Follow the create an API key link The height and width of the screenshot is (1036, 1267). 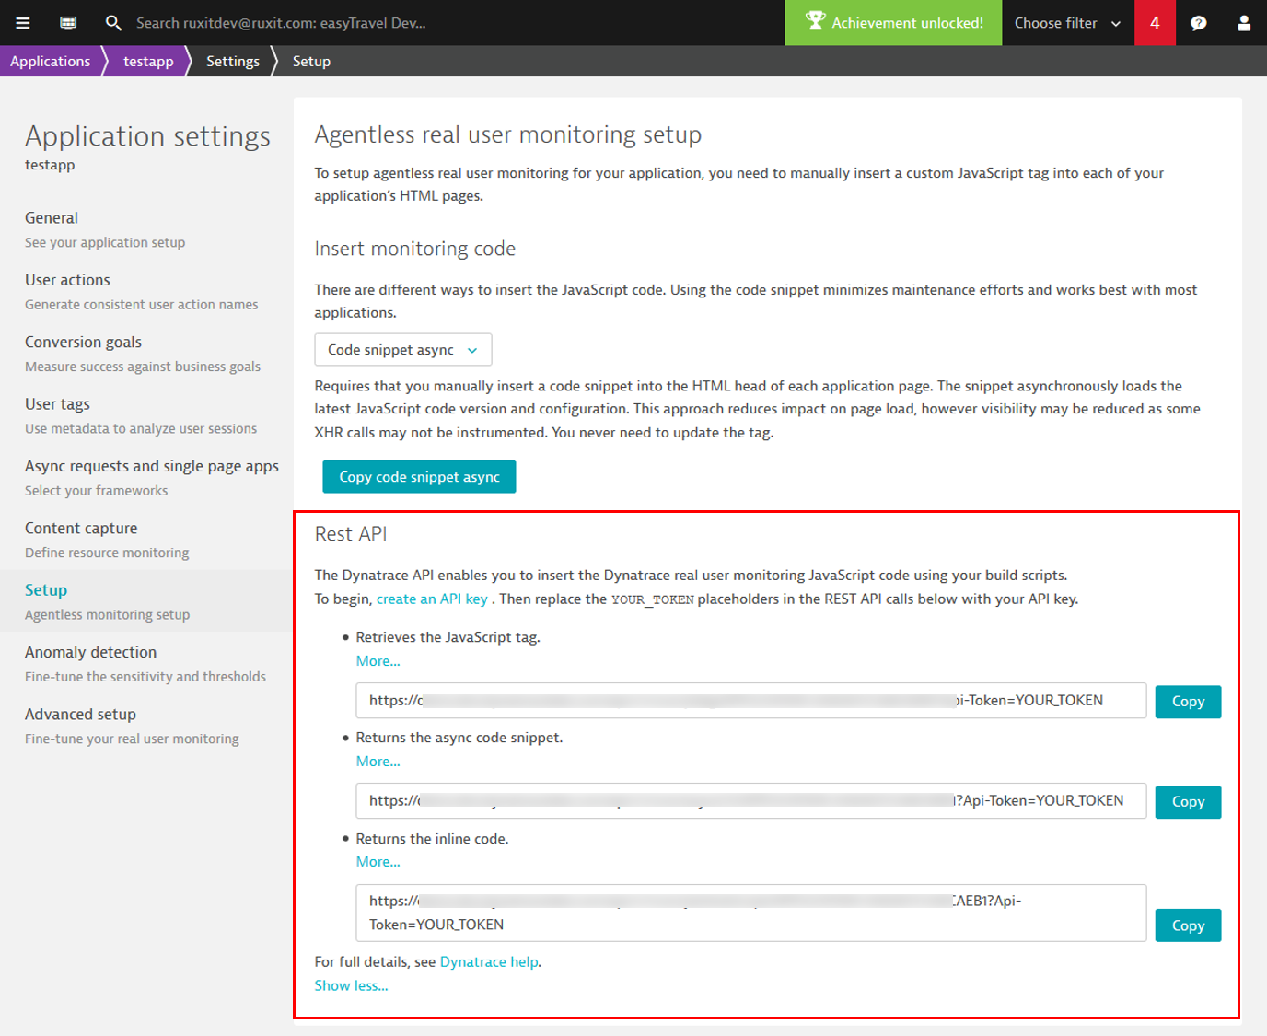(x=432, y=599)
